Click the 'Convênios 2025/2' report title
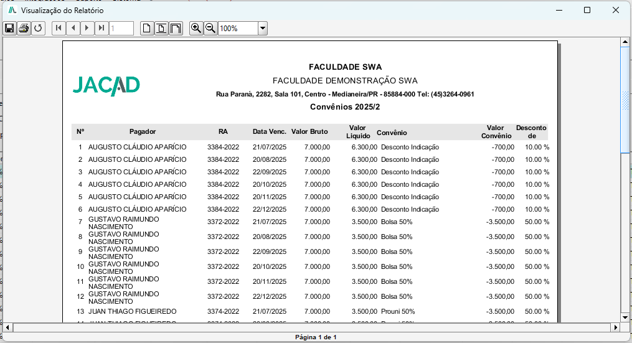 click(345, 107)
